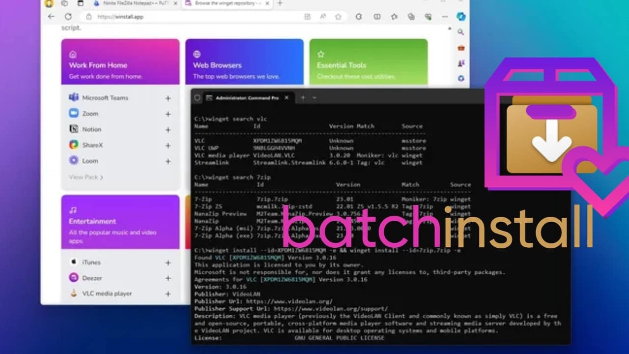Open the Edge Copilot sidebar icon

tap(460, 17)
